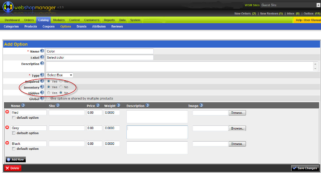Remove the Gray row using its red X icon

(x=7, y=127)
